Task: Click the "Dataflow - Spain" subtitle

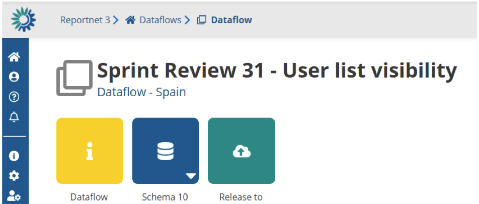Action: click(141, 93)
